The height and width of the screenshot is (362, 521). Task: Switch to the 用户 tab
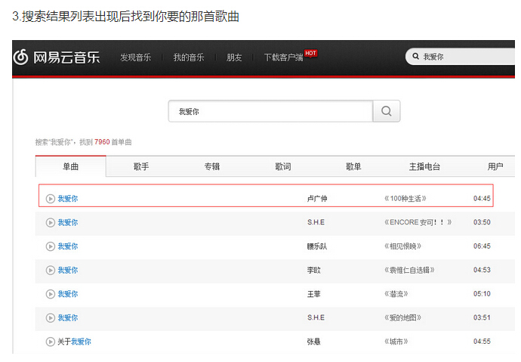495,166
